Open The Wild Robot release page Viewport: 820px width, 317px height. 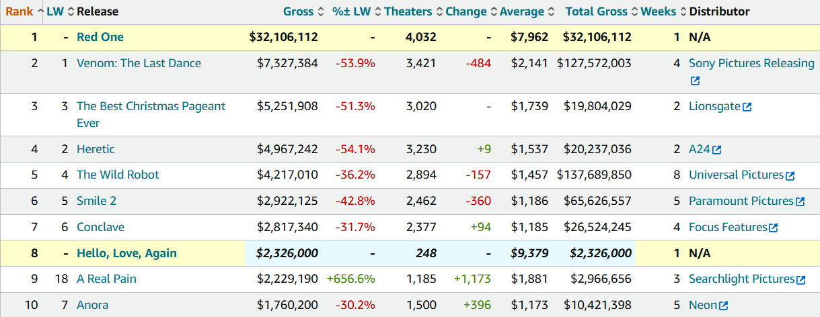[x=118, y=175]
